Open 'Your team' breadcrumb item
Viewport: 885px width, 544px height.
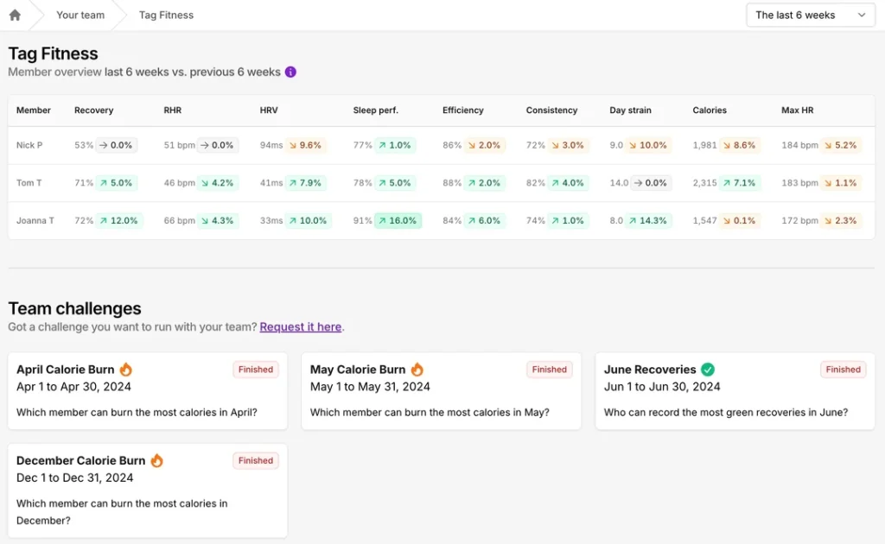click(80, 15)
